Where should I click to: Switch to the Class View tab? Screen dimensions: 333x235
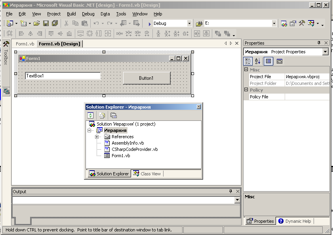coord(147,174)
